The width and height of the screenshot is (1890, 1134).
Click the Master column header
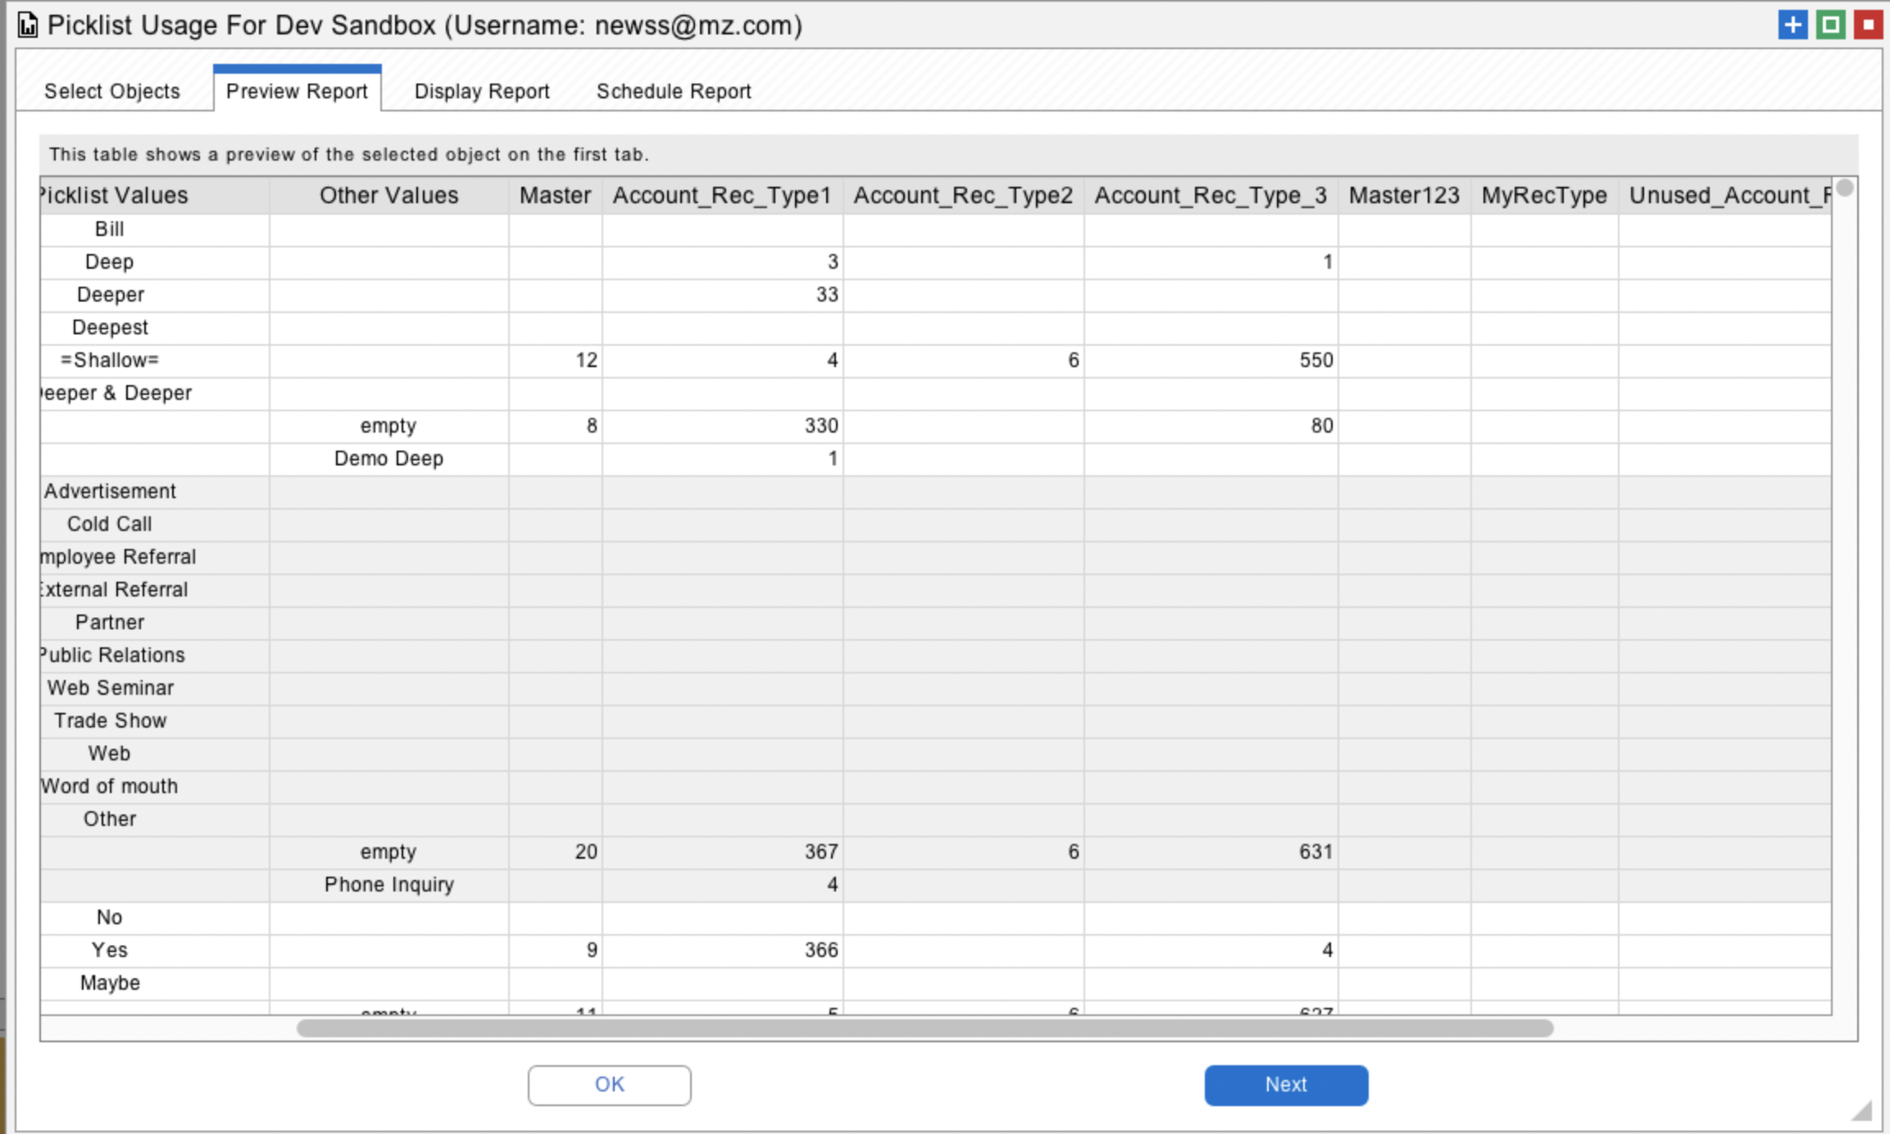pyautogui.click(x=555, y=196)
